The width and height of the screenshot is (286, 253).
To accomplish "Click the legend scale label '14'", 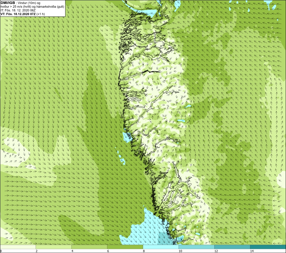I will point(252,251).
